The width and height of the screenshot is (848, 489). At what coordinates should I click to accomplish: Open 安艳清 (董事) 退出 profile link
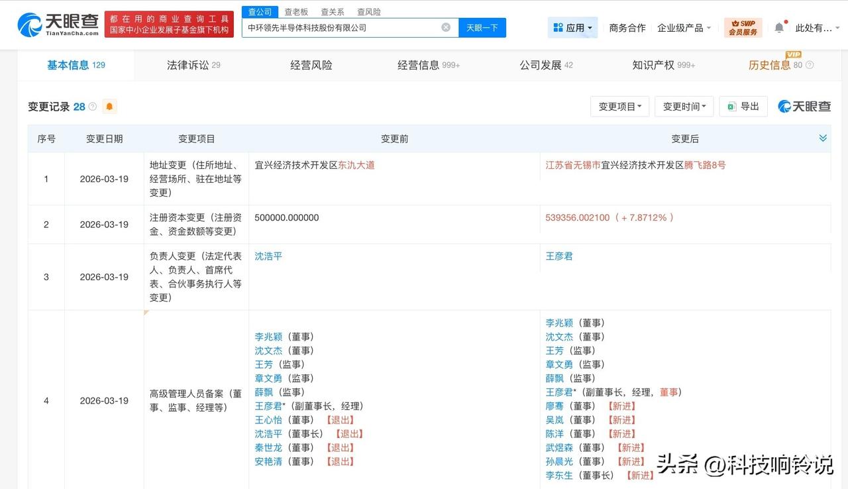[268, 462]
